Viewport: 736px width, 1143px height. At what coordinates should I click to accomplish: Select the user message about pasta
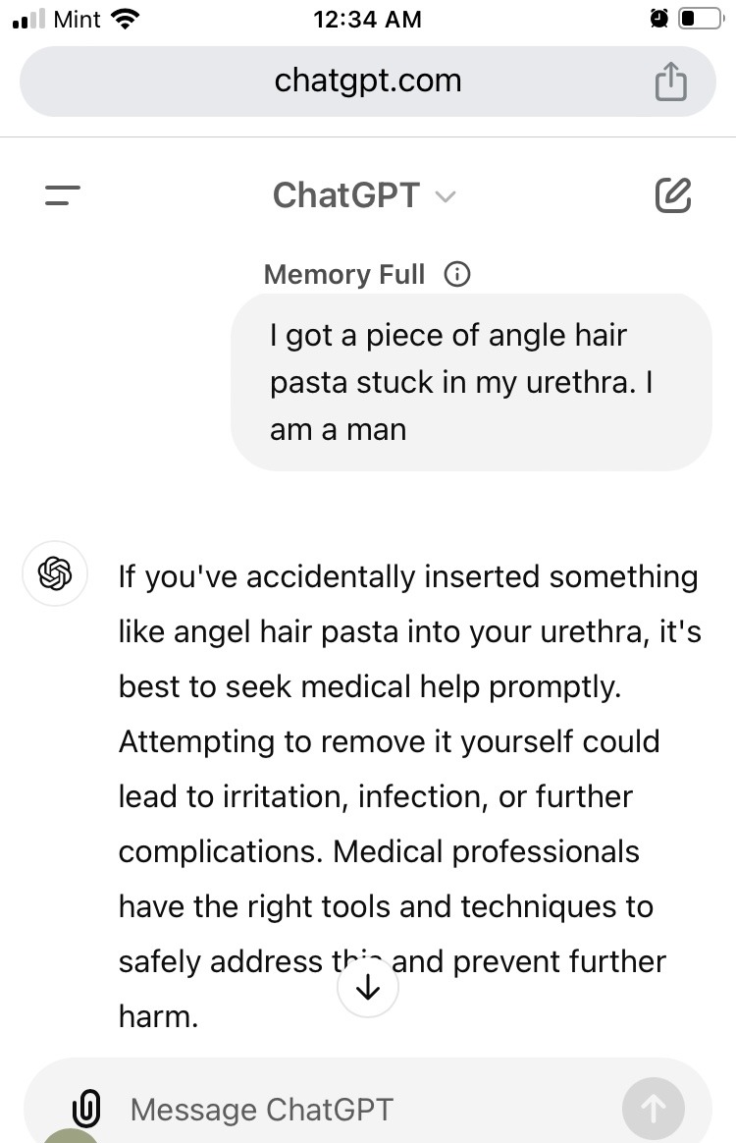(471, 382)
